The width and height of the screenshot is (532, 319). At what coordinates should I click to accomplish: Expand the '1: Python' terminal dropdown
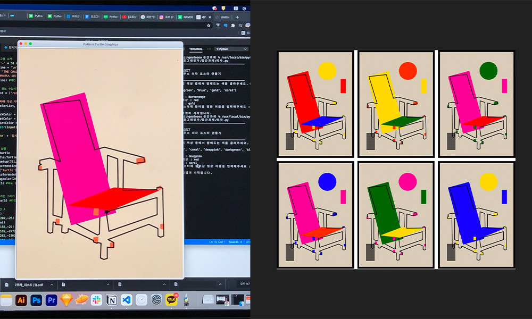(x=231, y=49)
